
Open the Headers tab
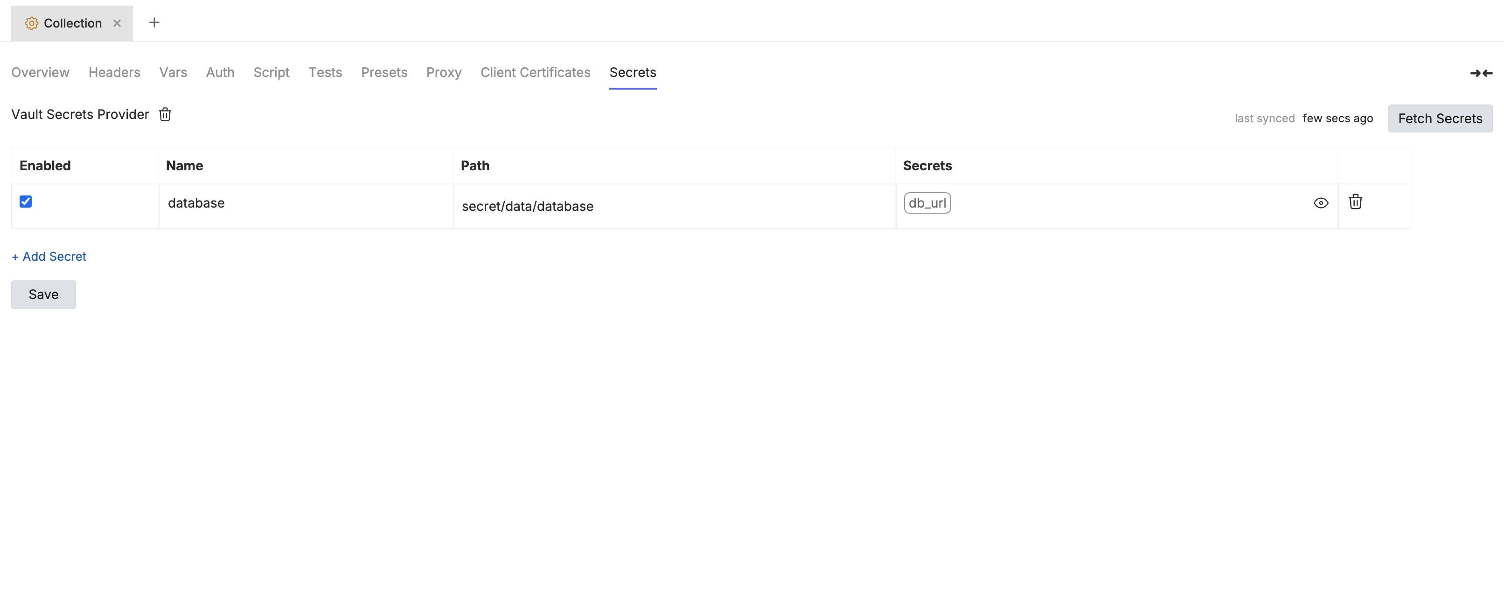114,72
